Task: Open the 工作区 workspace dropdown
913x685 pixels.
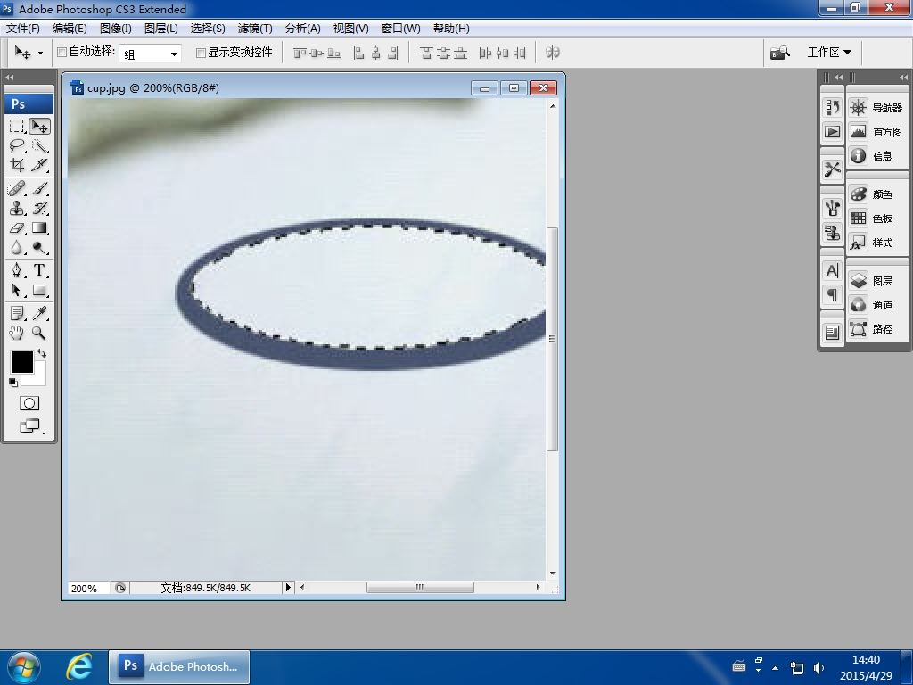Action: (x=829, y=53)
